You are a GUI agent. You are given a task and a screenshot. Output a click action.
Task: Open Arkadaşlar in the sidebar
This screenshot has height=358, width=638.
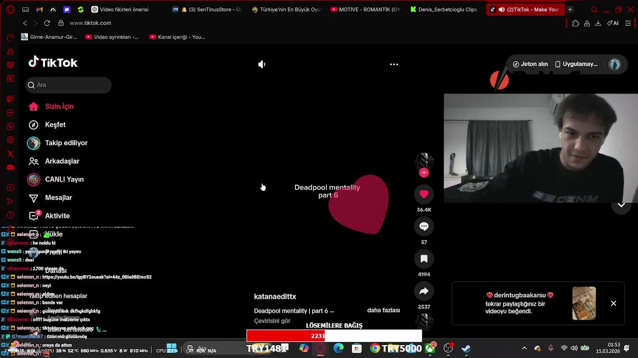pos(62,161)
